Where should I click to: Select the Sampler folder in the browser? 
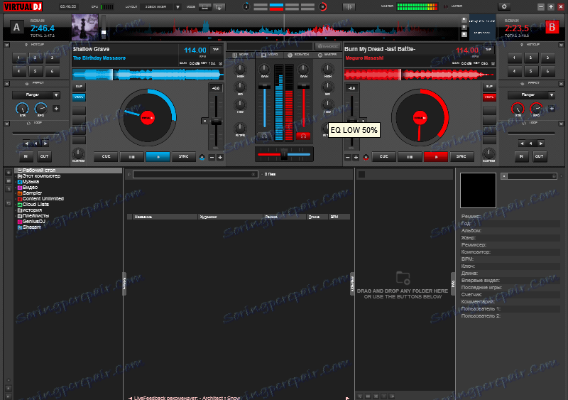coord(32,193)
